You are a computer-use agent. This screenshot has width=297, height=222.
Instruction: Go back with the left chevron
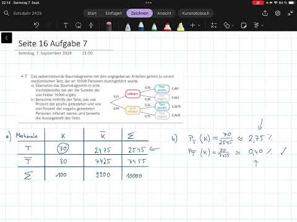(7, 38)
